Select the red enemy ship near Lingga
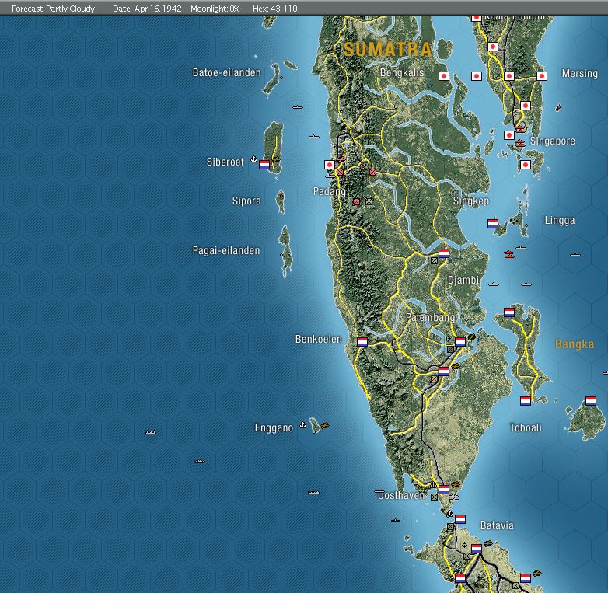Viewport: 608px width, 593px height. [x=509, y=254]
